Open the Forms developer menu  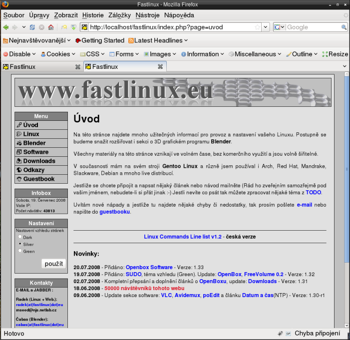[x=124, y=54]
